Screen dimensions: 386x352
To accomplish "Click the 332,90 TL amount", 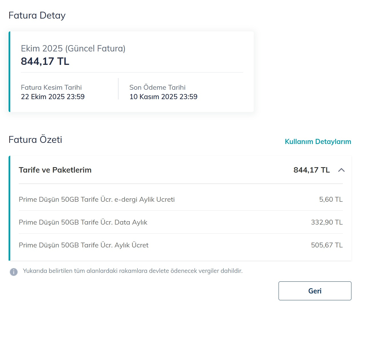I will click(327, 222).
